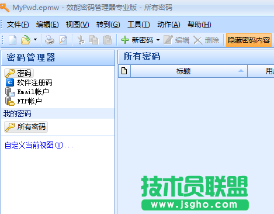The width and height of the screenshot is (274, 214).
Task: Open the 编辑(E) menu
Action: click(x=47, y=25)
